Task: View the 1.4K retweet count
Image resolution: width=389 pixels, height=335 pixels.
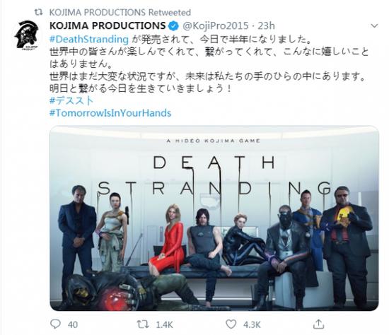Action: tap(164, 324)
